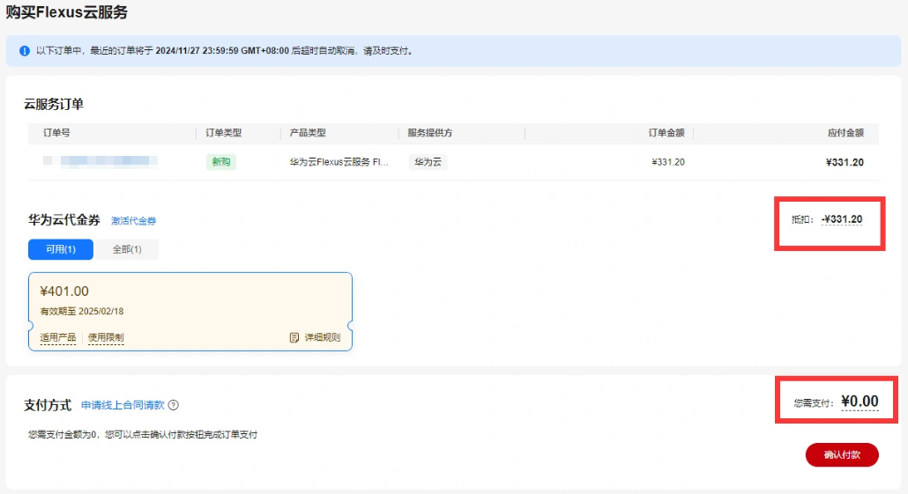Switch to the 全部(1) voucher tab
This screenshot has height=494, width=908.
tap(127, 249)
